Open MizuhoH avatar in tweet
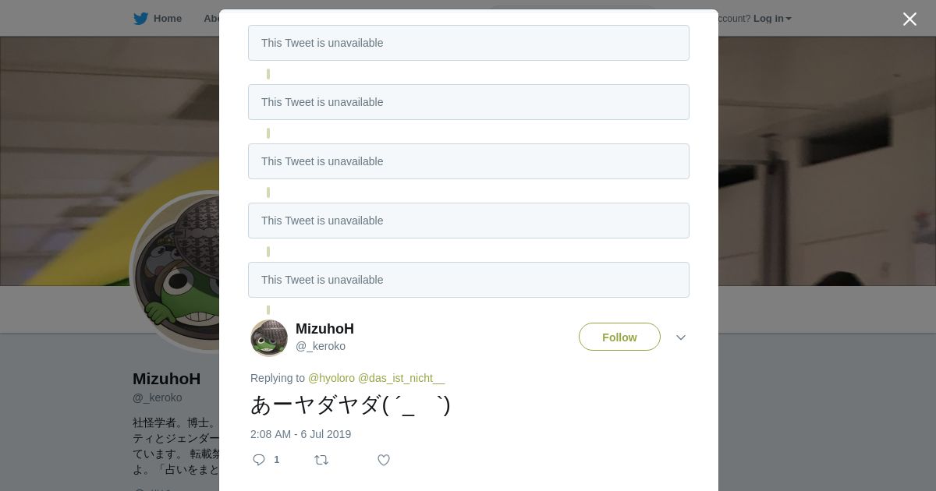 point(269,337)
